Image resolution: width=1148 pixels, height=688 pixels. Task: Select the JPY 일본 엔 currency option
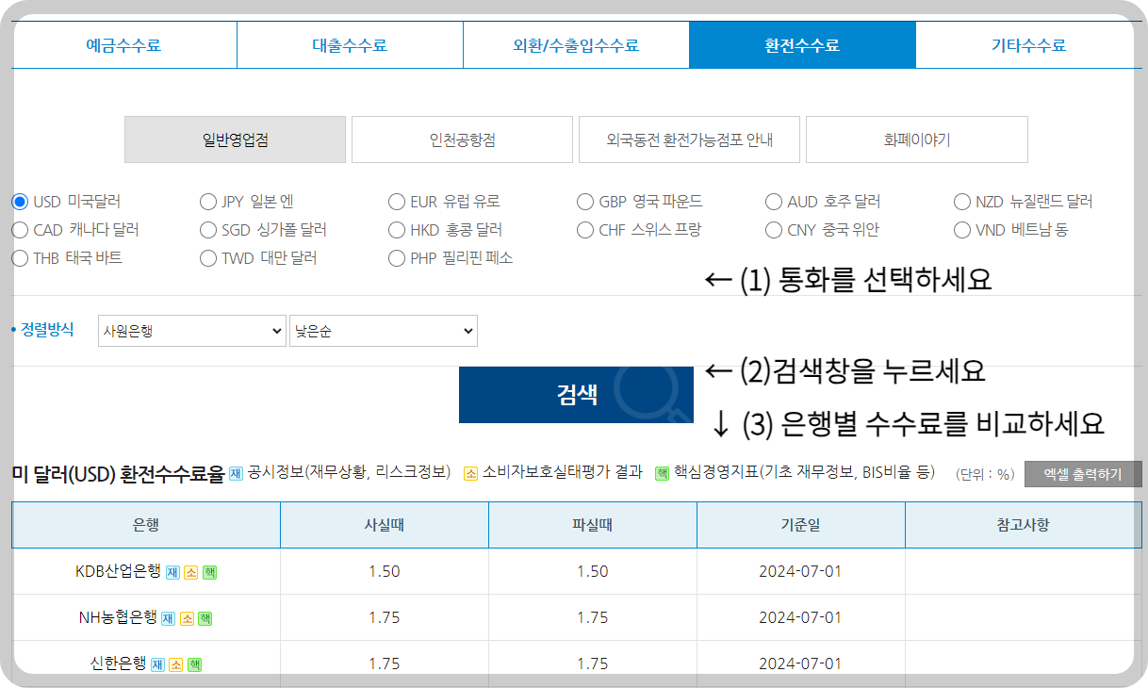207,201
